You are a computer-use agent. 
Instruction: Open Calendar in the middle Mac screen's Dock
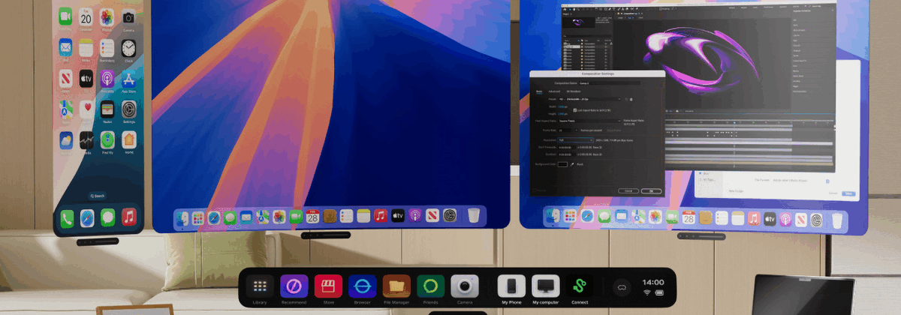[312, 217]
